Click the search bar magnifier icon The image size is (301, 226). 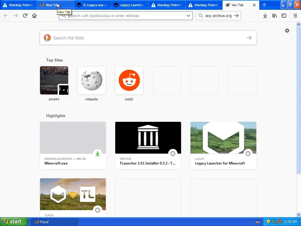click(x=200, y=16)
